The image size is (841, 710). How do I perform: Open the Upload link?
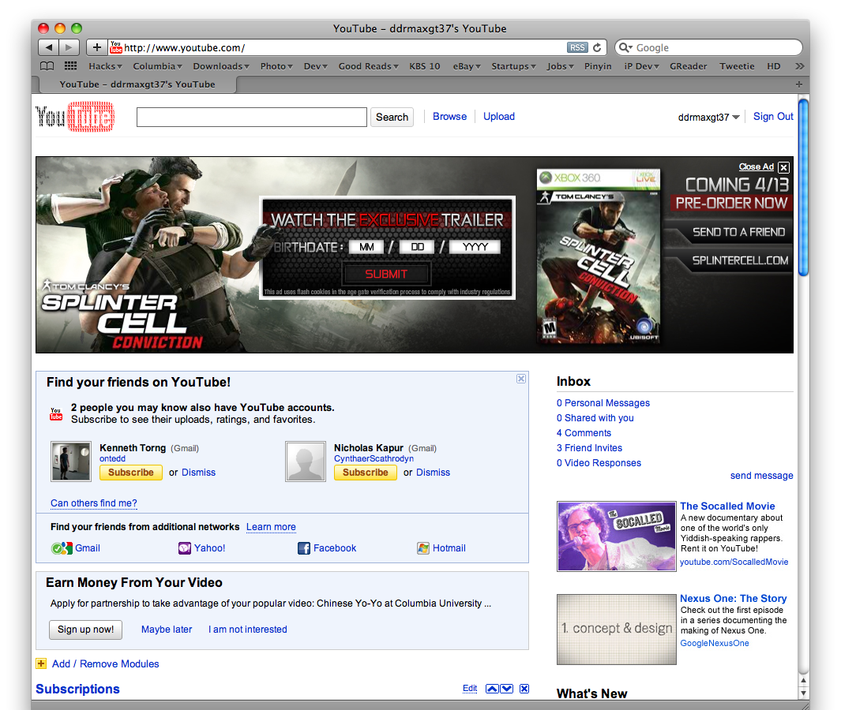(499, 116)
